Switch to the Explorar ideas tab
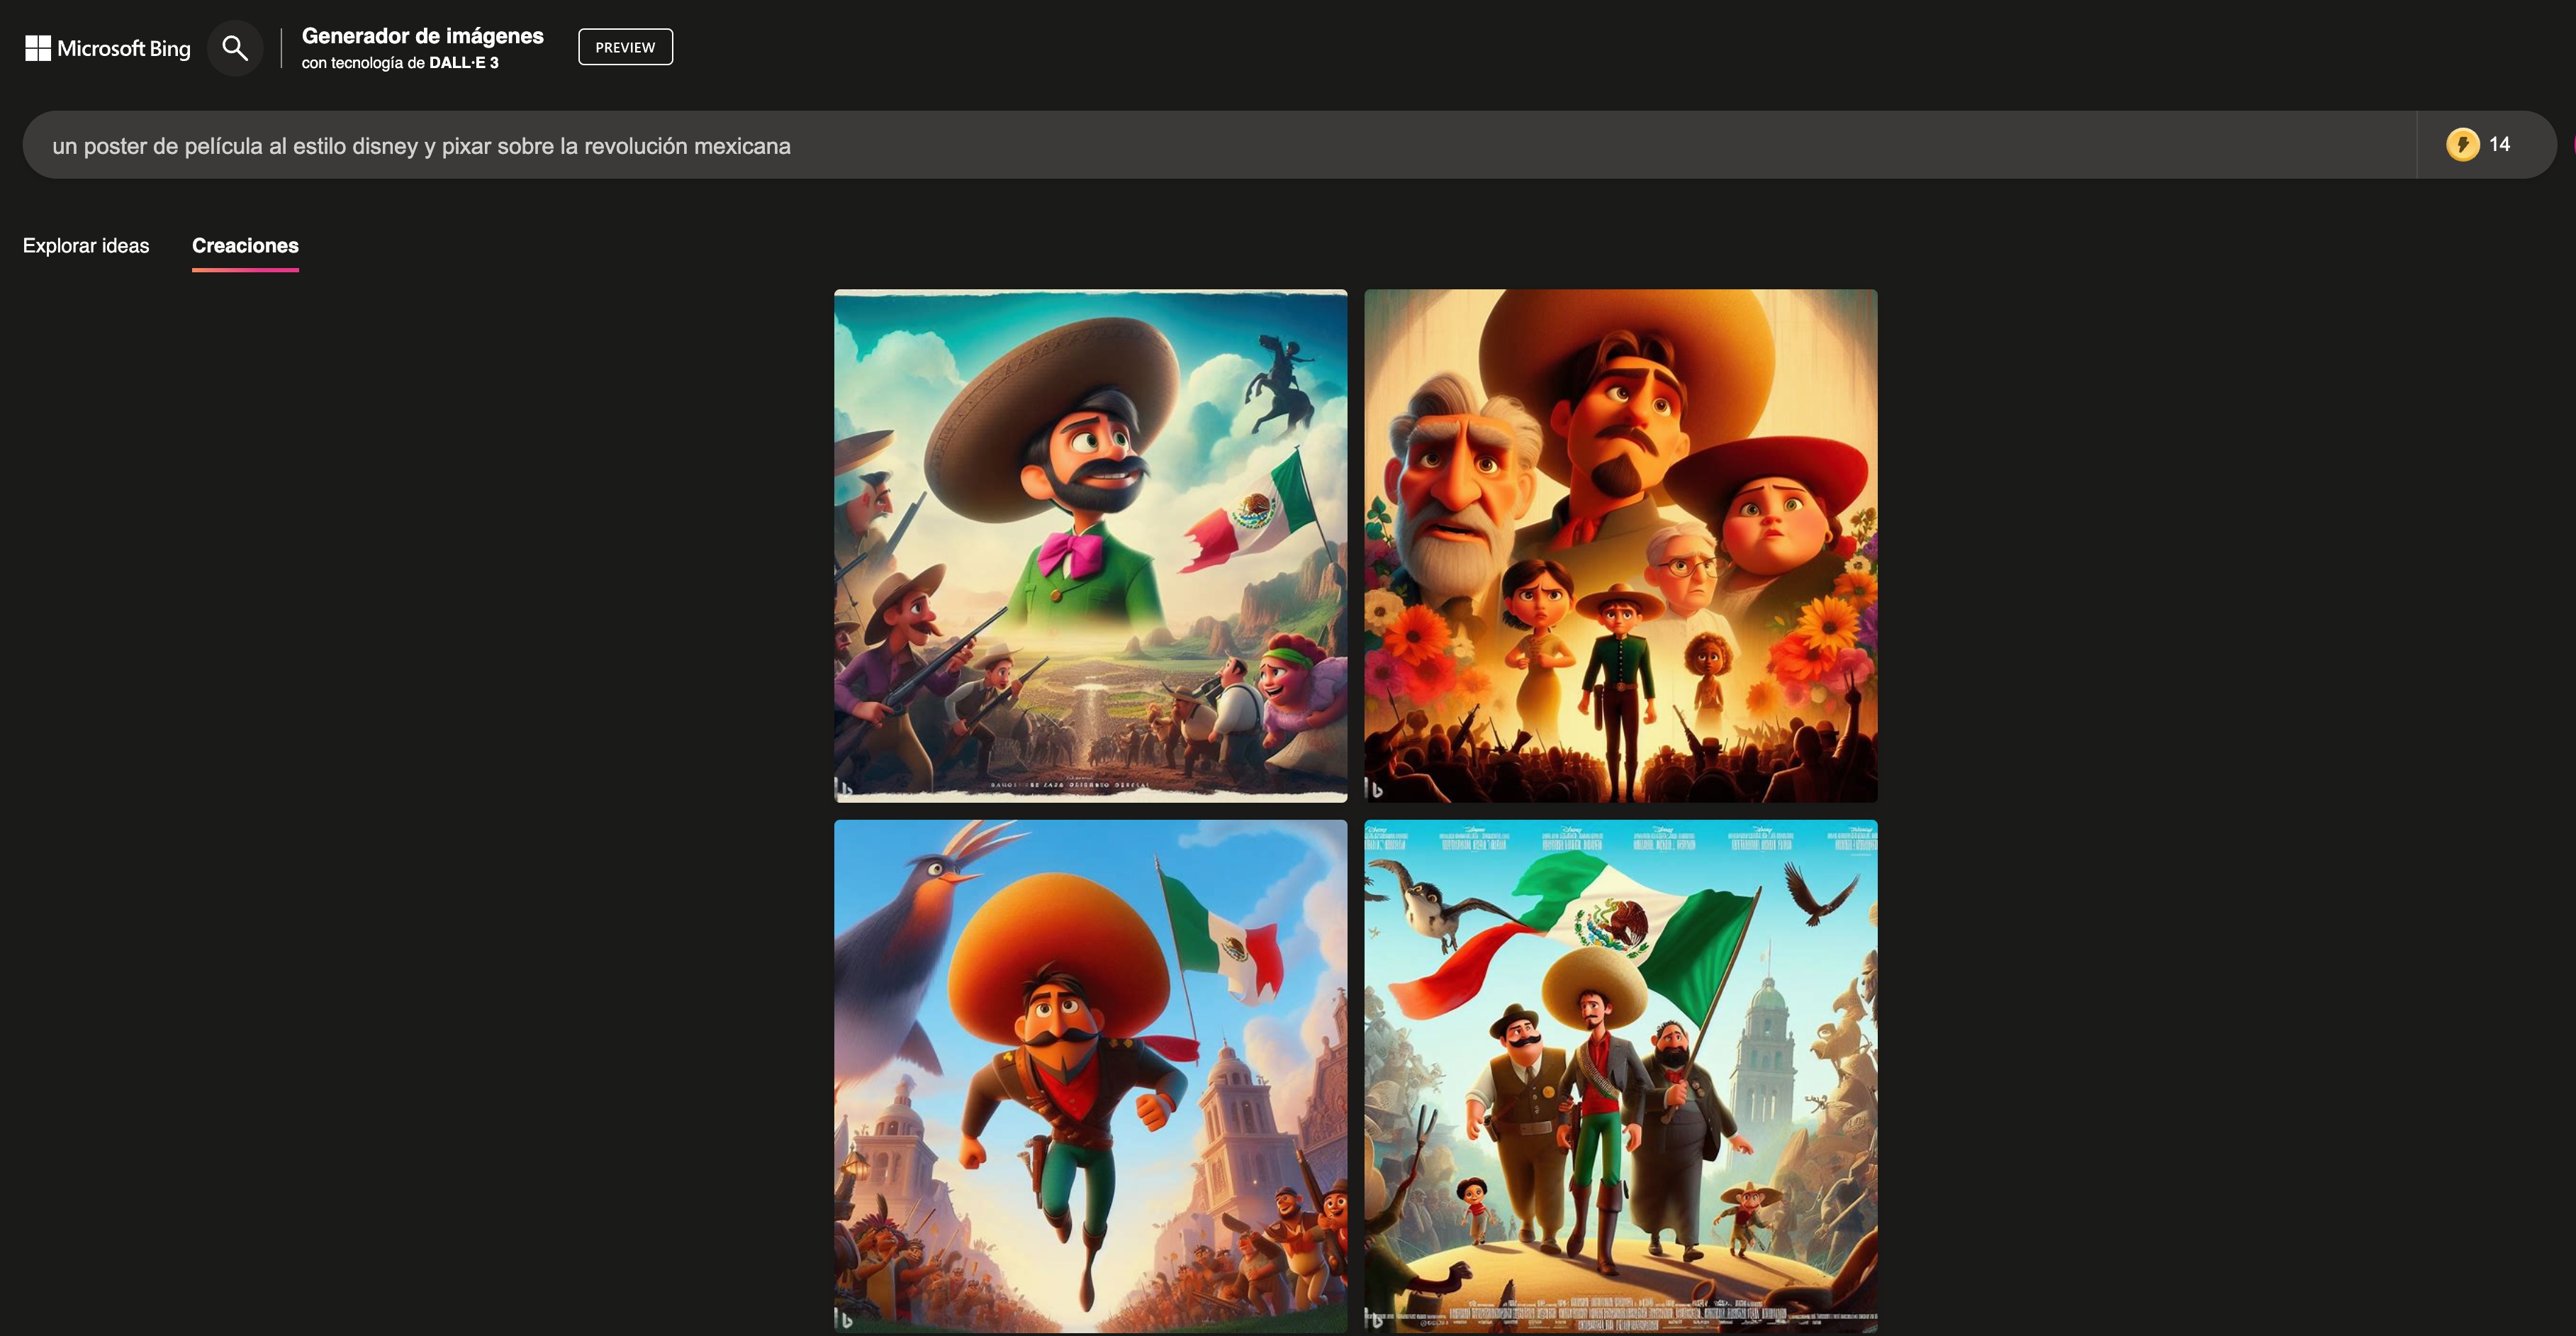This screenshot has width=2576, height=1336. coord(86,245)
